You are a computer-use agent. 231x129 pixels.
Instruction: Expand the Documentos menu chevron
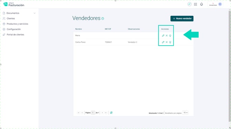(34, 13)
